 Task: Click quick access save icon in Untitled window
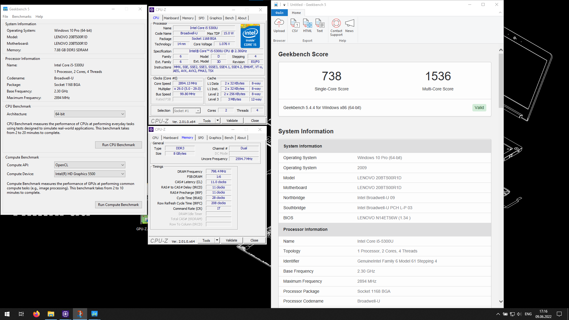pyautogui.click(x=276, y=4)
